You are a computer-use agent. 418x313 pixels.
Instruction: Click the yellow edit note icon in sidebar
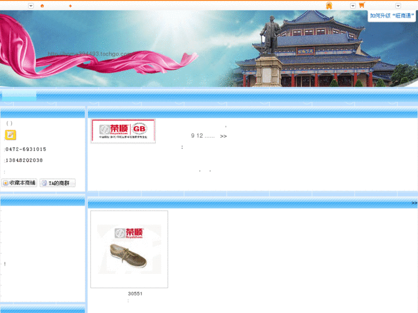10,135
